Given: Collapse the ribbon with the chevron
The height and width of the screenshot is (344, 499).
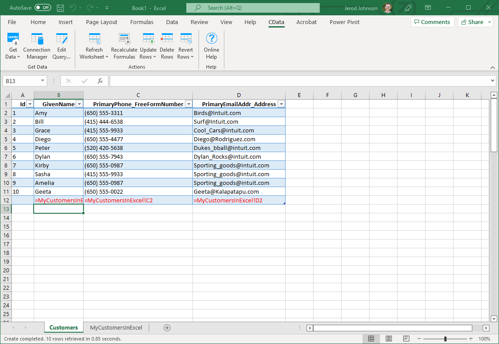Looking at the screenshot, I should coord(492,67).
